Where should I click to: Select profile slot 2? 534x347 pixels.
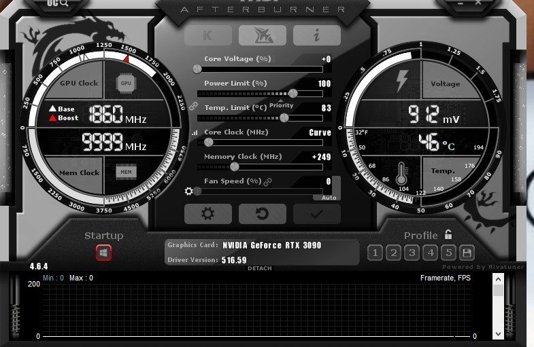coord(394,253)
